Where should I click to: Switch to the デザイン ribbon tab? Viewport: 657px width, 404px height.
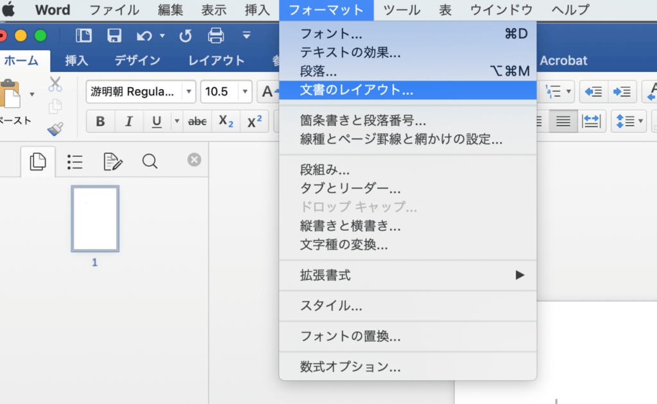pyautogui.click(x=137, y=61)
